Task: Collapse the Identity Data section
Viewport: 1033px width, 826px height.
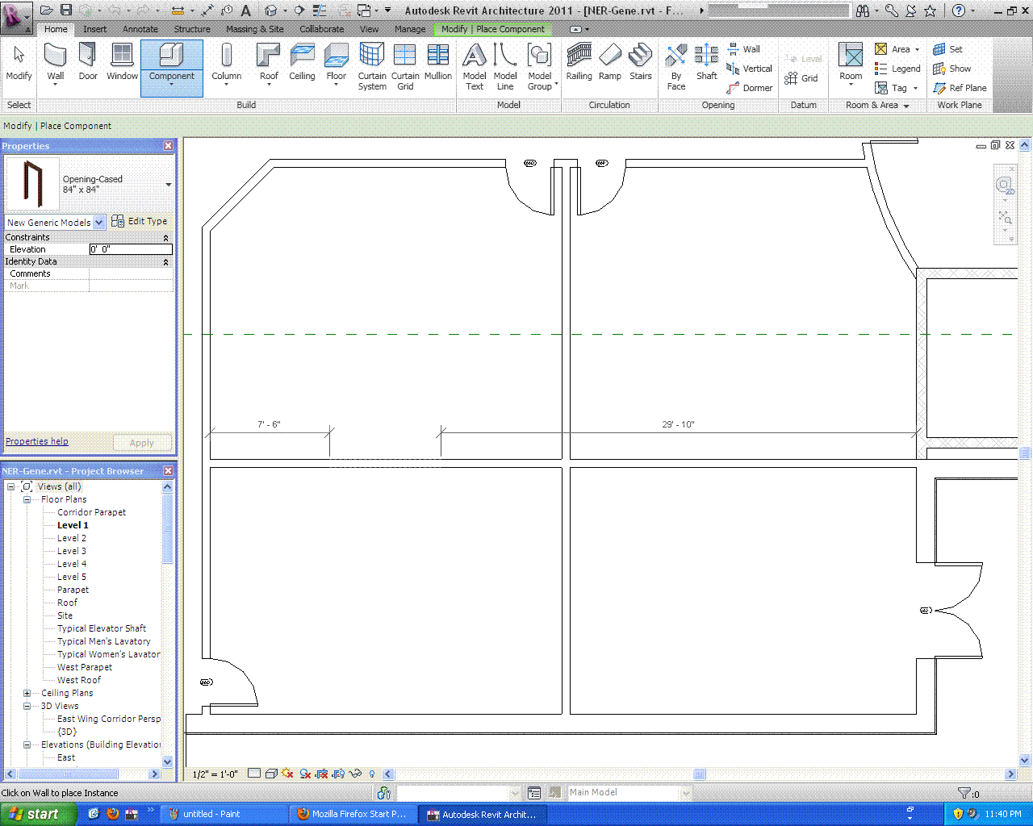Action: tap(166, 262)
